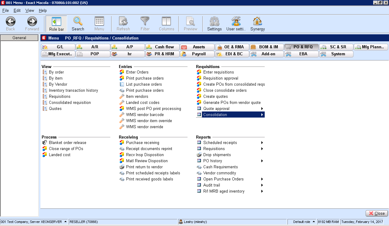Open the SC & SR module tab

[x=336, y=47]
